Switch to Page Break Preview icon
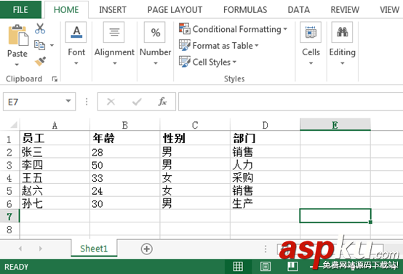Screen dimensions: 403x274 [x=292, y=266]
